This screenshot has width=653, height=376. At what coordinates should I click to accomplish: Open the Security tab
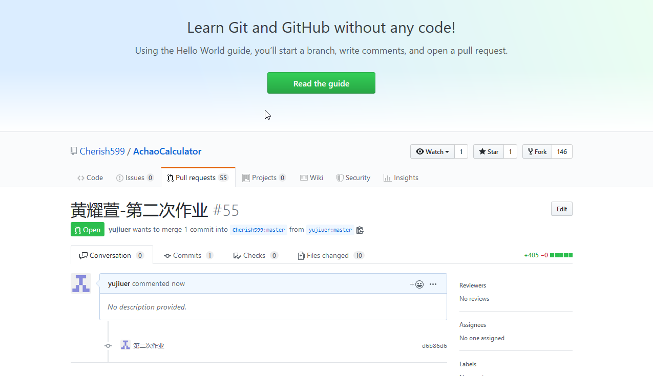click(x=353, y=178)
